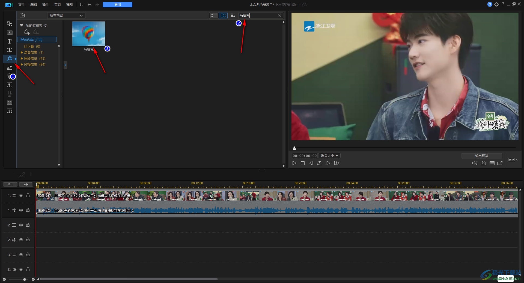Click the import media folder icon
524x283 pixels.
pos(22,16)
